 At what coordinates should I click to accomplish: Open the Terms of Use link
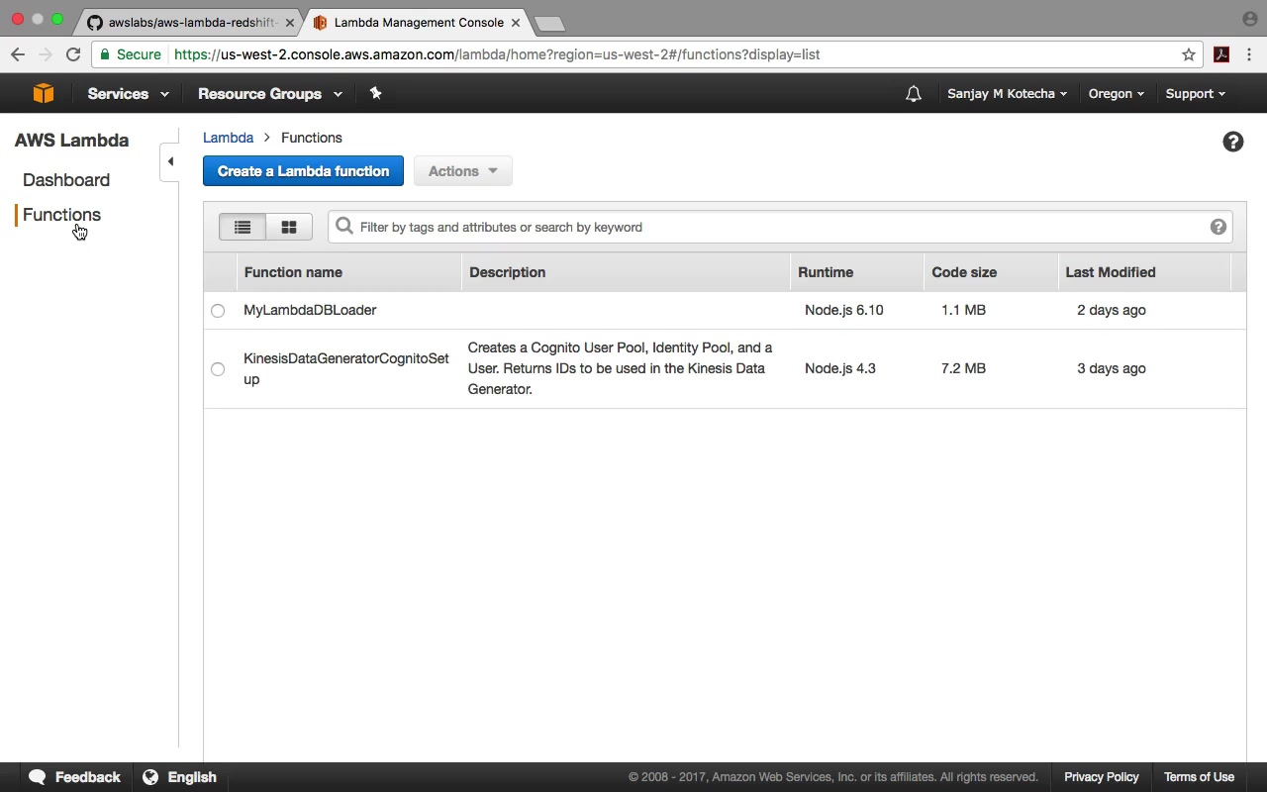[1199, 777]
